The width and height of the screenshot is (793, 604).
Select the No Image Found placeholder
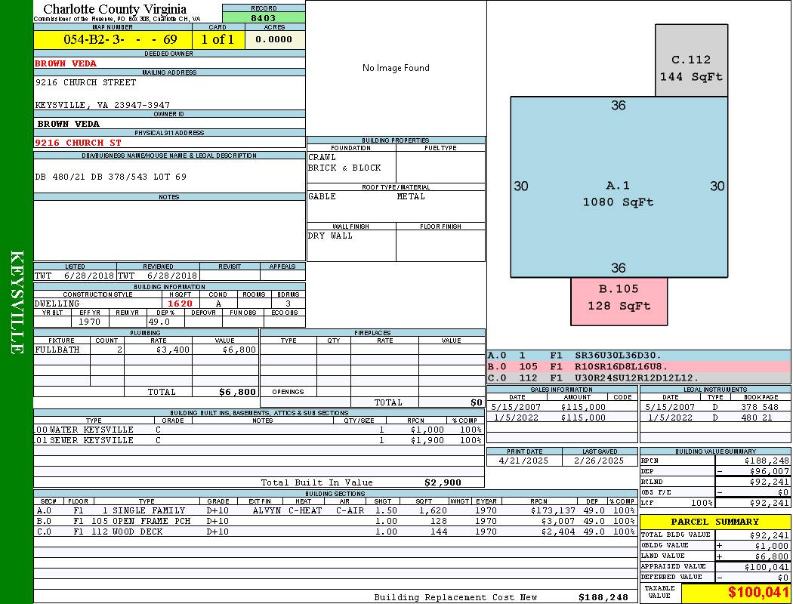pyautogui.click(x=396, y=68)
